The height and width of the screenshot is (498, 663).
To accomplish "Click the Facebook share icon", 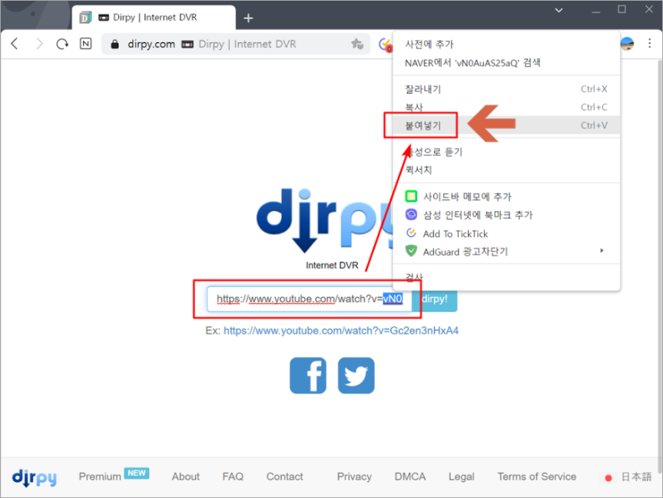I will (x=308, y=375).
